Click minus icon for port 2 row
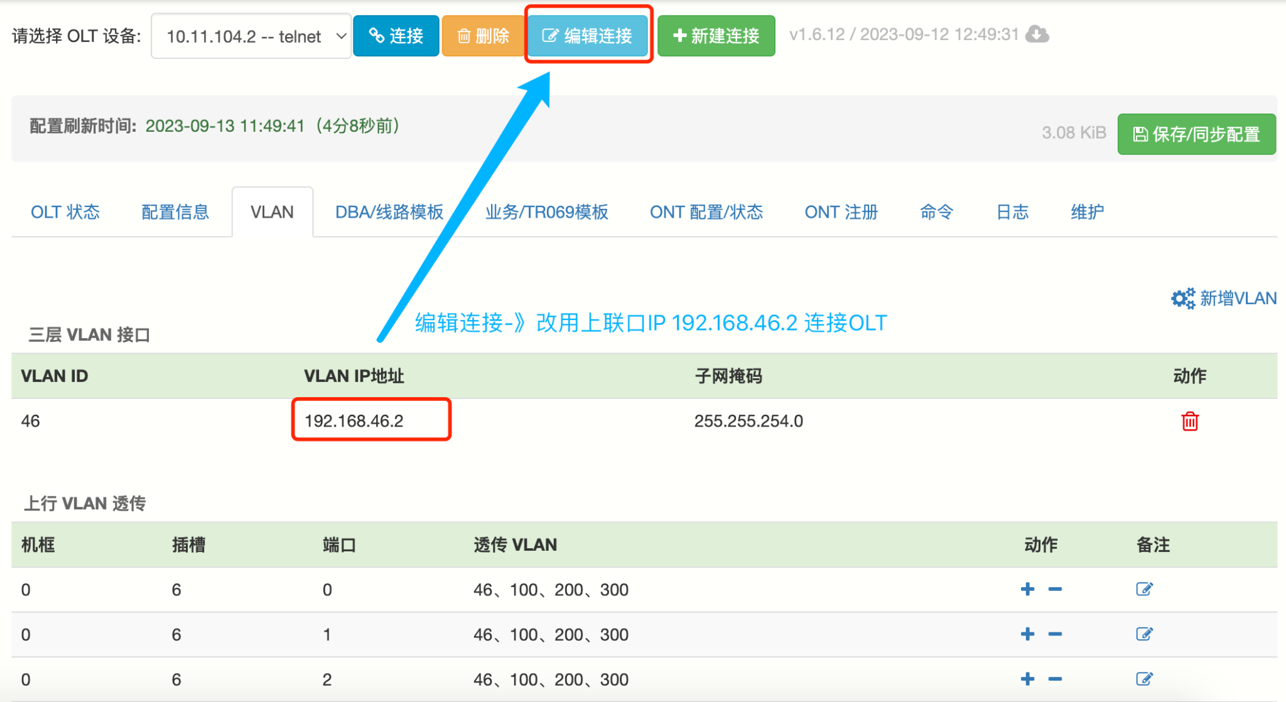 1055,679
